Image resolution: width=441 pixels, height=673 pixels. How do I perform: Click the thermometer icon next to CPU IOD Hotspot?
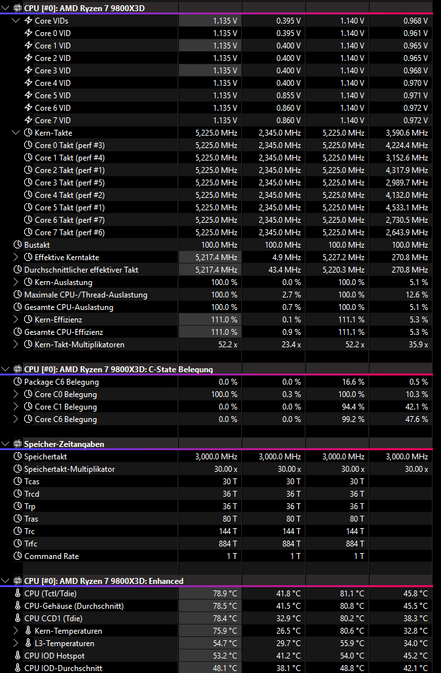[x=18, y=655]
